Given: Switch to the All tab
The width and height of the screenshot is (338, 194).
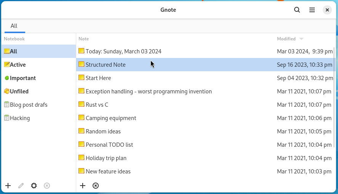Looking at the screenshot, I should (x=14, y=26).
